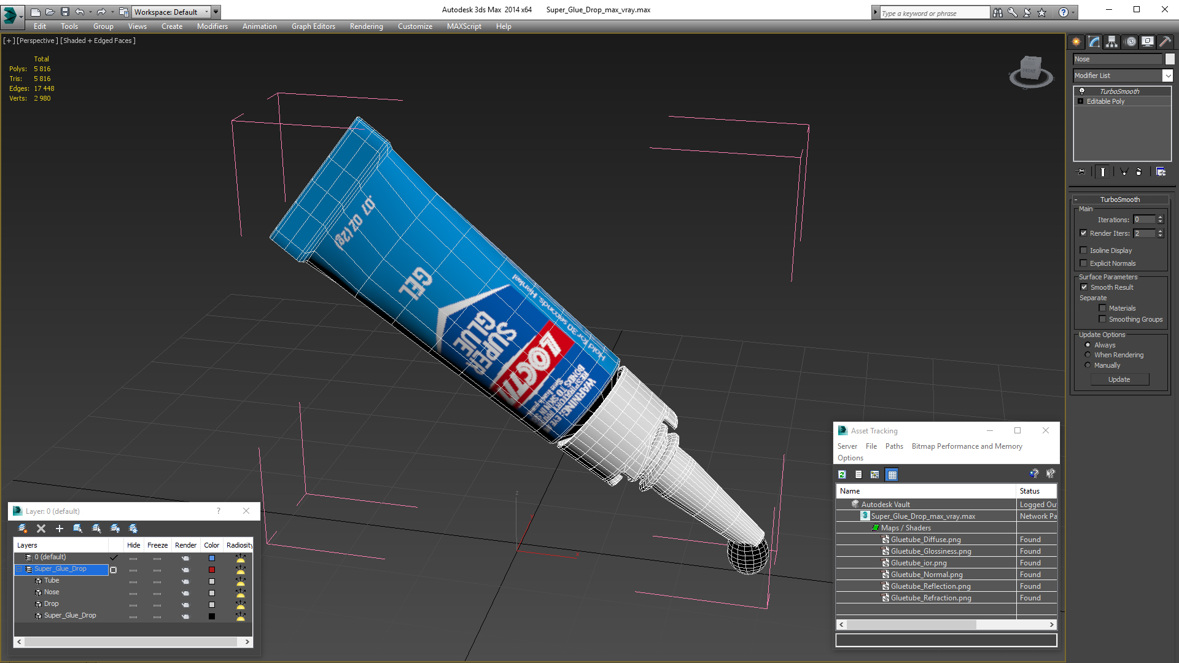The width and height of the screenshot is (1179, 663).
Task: Click the Save file icon in title bar
Action: click(65, 12)
